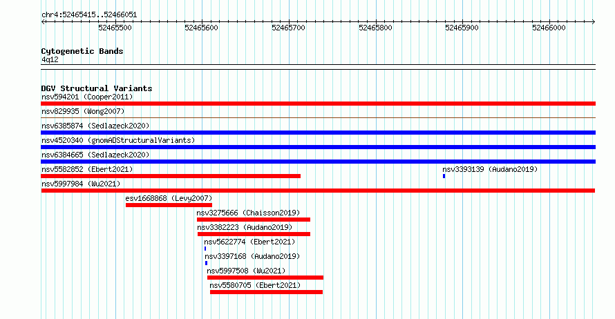Open esv1668868 (Levy2007) label
This screenshot has width=615, height=319.
pos(169,198)
